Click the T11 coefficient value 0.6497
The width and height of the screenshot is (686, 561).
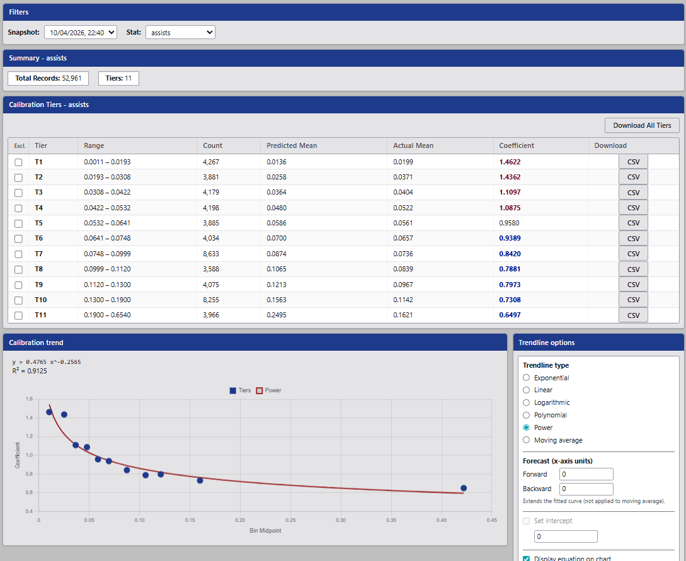[510, 315]
